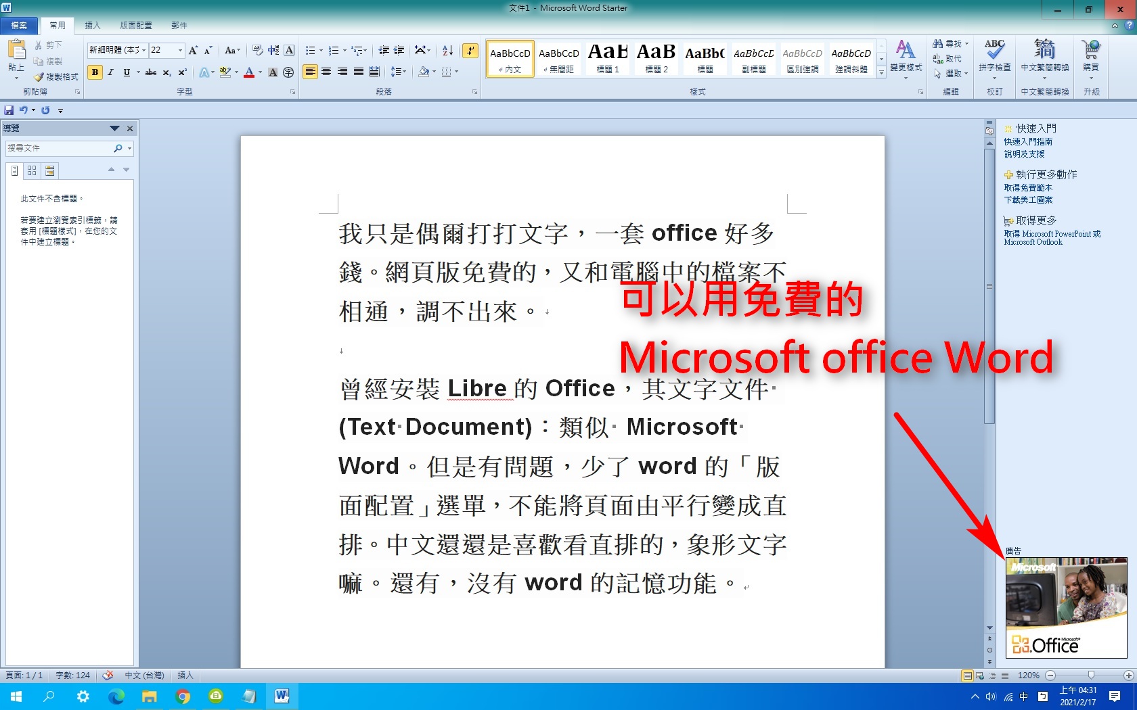Select the Home (常用) tab
This screenshot has height=710, width=1137.
58,26
